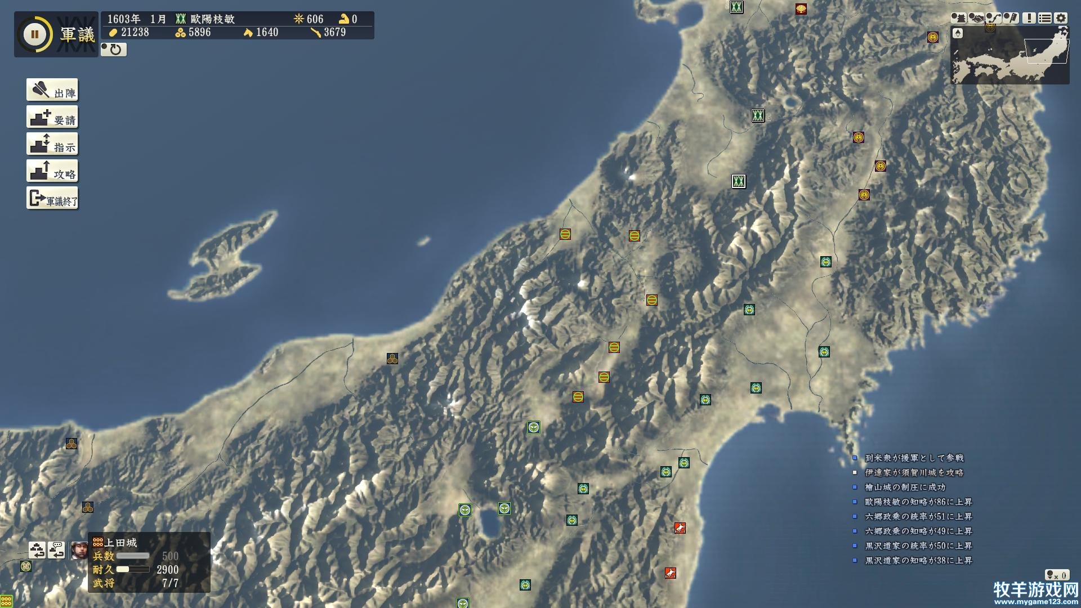Open the 指示 orders command
Image resolution: width=1081 pixels, height=608 pixels.
pyautogui.click(x=52, y=144)
